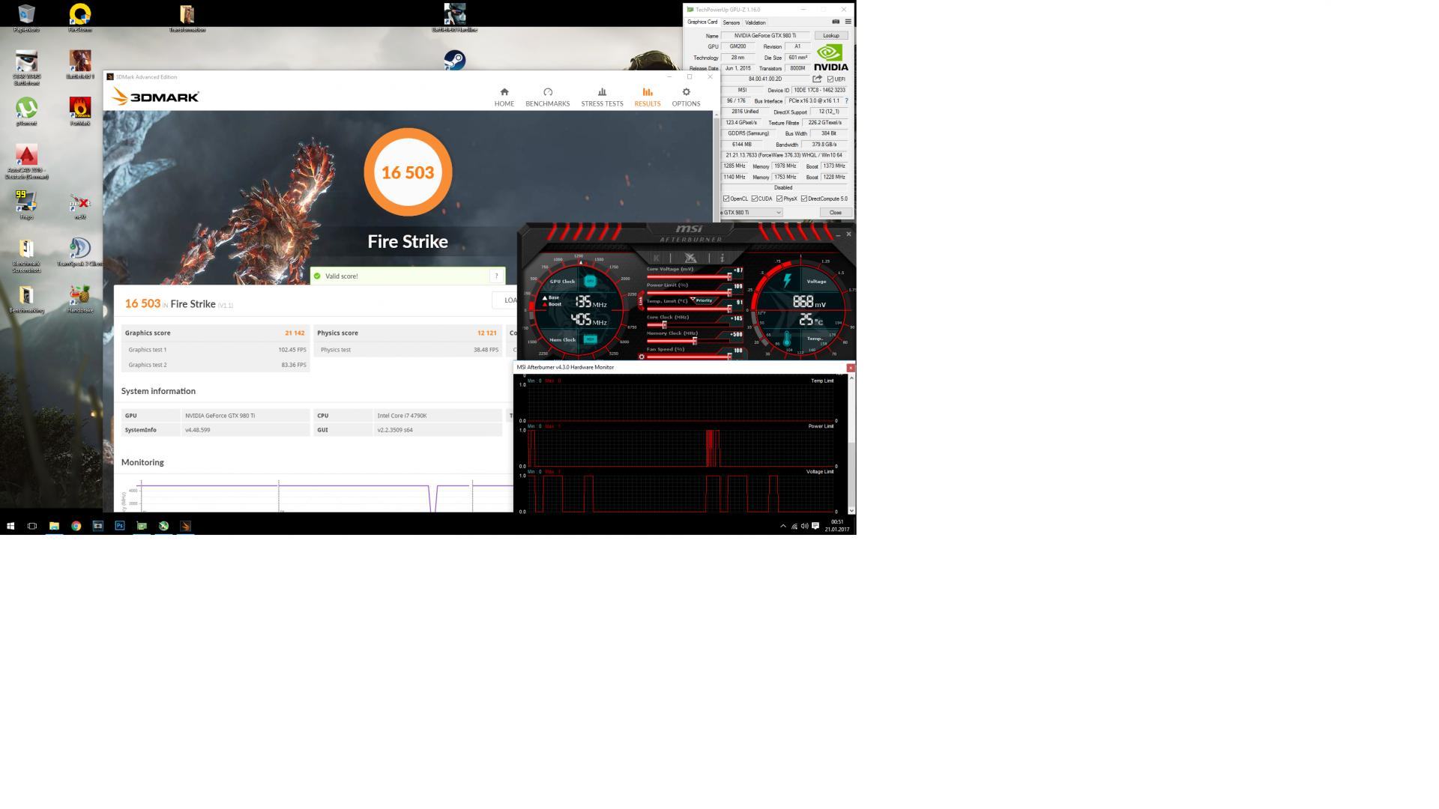Screen dimensions: 1439x809
Task: Open the Home tab in 3DMark
Action: 504,97
